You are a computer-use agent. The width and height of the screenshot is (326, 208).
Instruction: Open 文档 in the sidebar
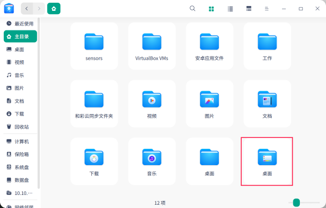pos(20,101)
